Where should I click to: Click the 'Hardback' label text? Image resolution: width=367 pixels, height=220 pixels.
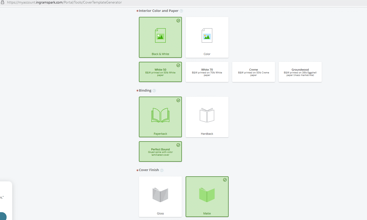coord(207,134)
